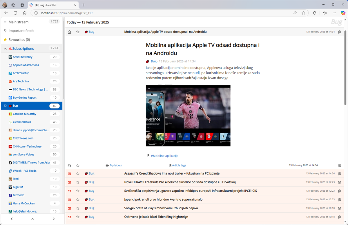348x225 pixels.
Task: Open My labels dropdown
Action: click(114, 165)
